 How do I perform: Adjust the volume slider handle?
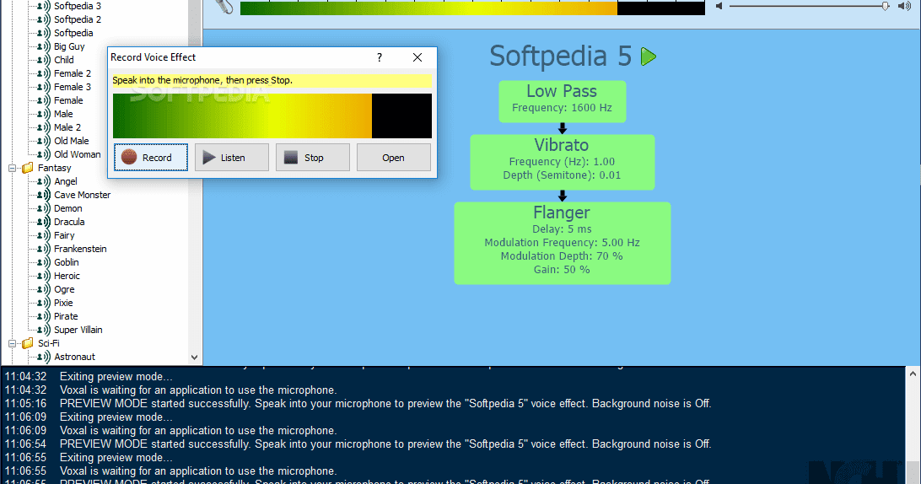click(886, 6)
